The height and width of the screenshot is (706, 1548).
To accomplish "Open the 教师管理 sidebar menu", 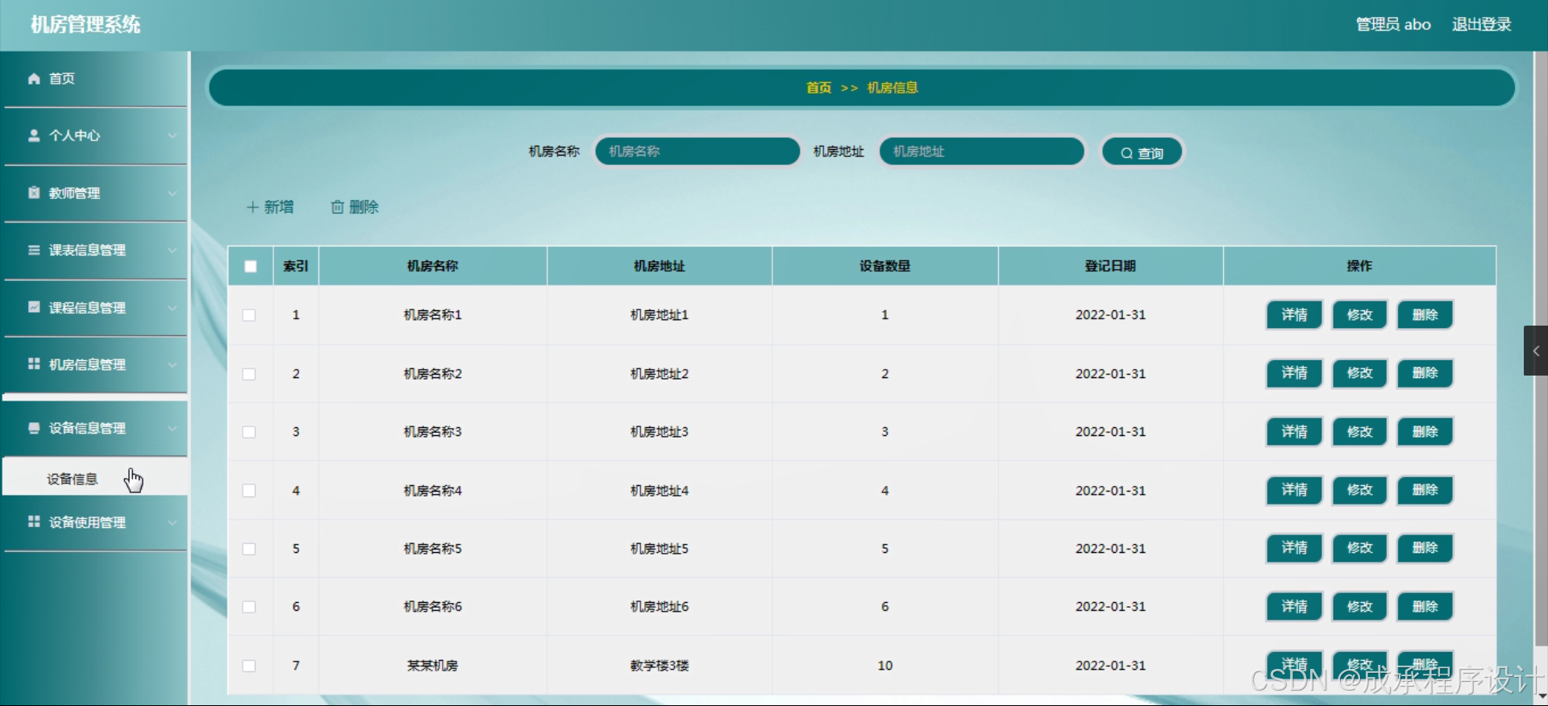I will point(95,193).
